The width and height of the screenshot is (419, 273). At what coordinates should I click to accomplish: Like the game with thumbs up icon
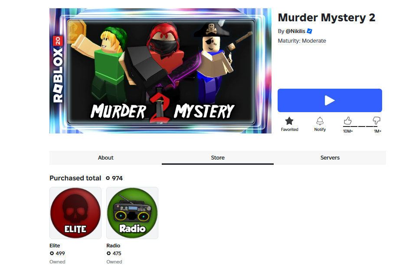click(x=347, y=120)
